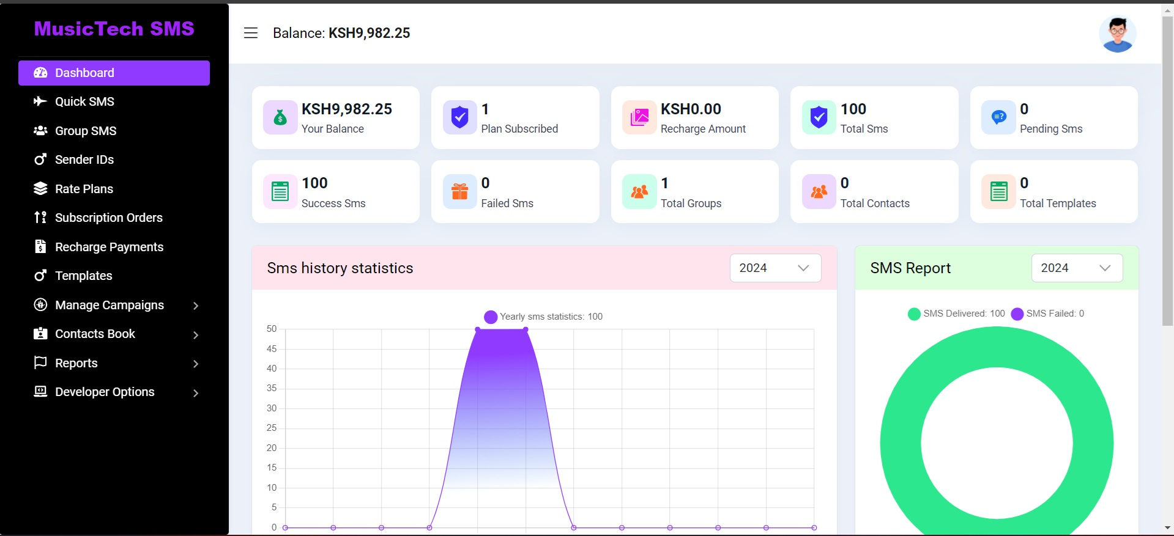
Task: Expand Manage Campaigns submenu
Action: [x=116, y=305]
